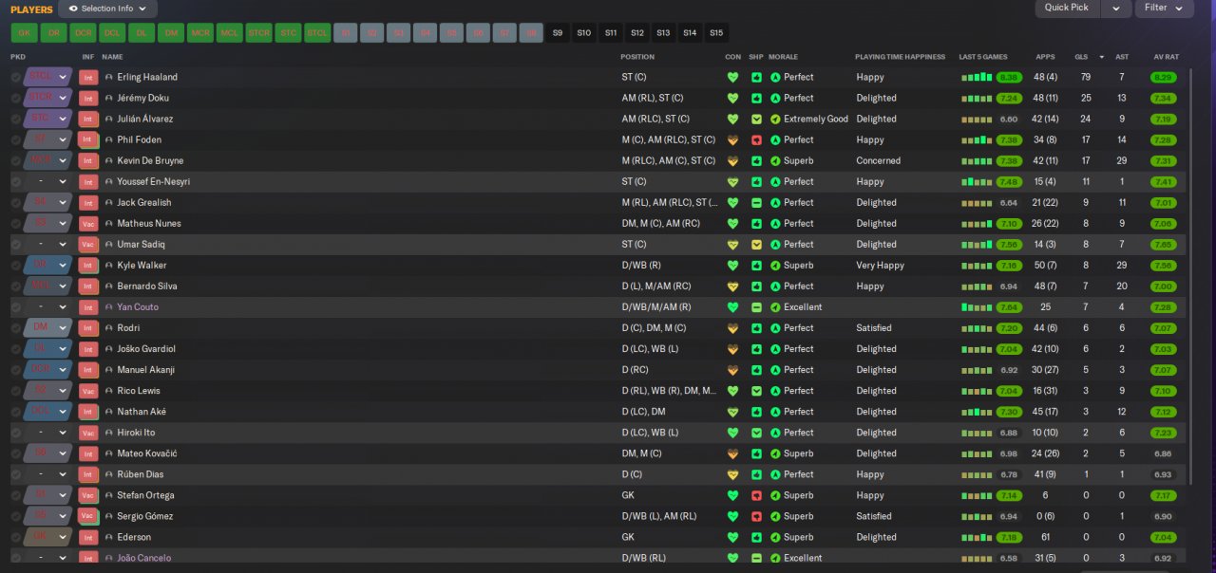Select the GK position slot

[25, 33]
